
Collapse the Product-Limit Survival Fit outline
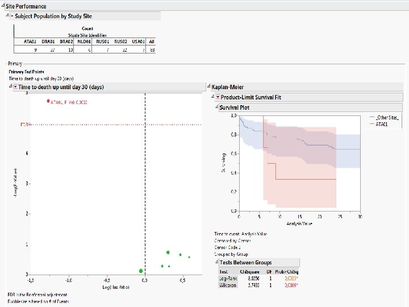(x=213, y=96)
